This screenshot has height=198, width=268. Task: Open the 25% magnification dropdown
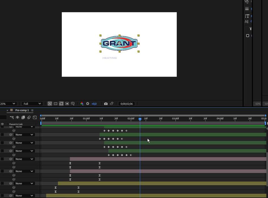[8, 104]
